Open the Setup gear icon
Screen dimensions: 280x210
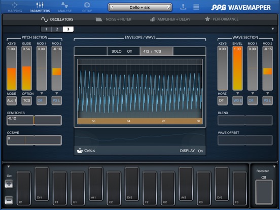click(x=87, y=7)
